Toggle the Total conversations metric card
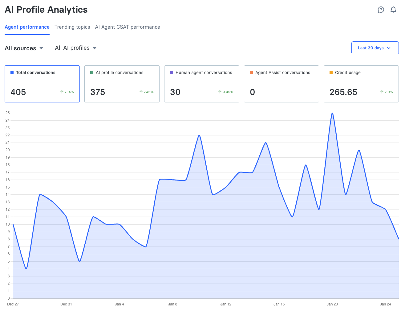The width and height of the screenshot is (409, 311). [x=42, y=84]
